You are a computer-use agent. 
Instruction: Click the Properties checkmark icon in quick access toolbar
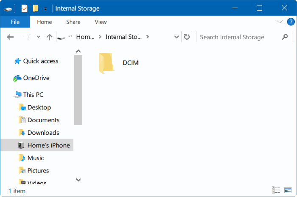[x=25, y=8]
